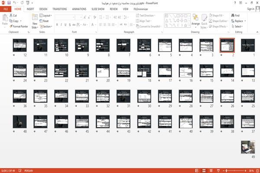
Task: Switch to the SLIDE SHOW tab
Action: click(98, 9)
